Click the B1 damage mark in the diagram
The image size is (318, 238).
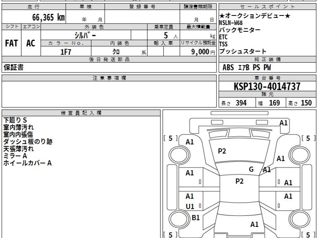coord(196,218)
